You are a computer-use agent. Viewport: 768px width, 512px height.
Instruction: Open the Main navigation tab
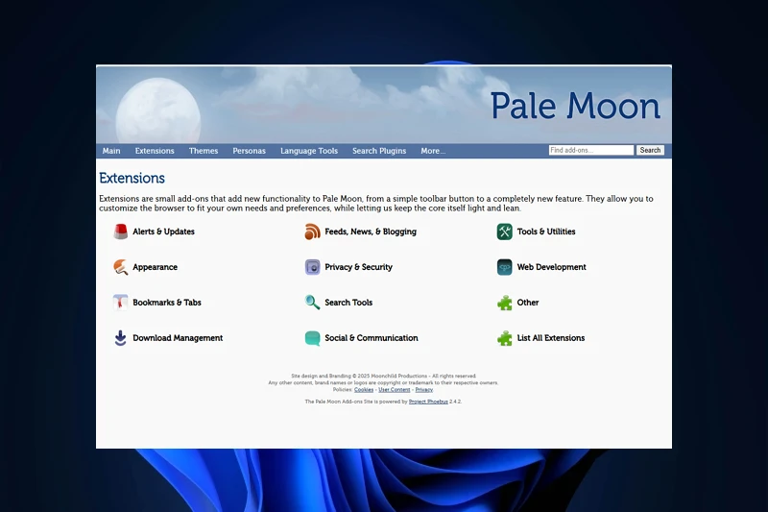tap(111, 151)
